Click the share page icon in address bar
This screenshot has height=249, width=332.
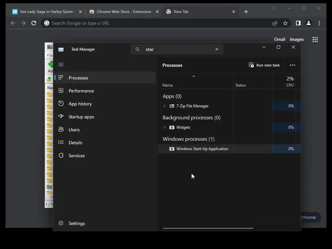tap(275, 23)
